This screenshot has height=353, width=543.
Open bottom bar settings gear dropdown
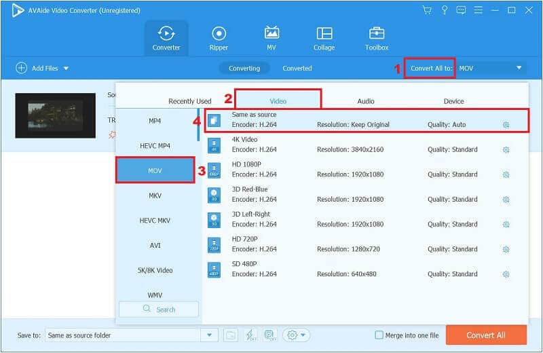pyautogui.click(x=296, y=335)
